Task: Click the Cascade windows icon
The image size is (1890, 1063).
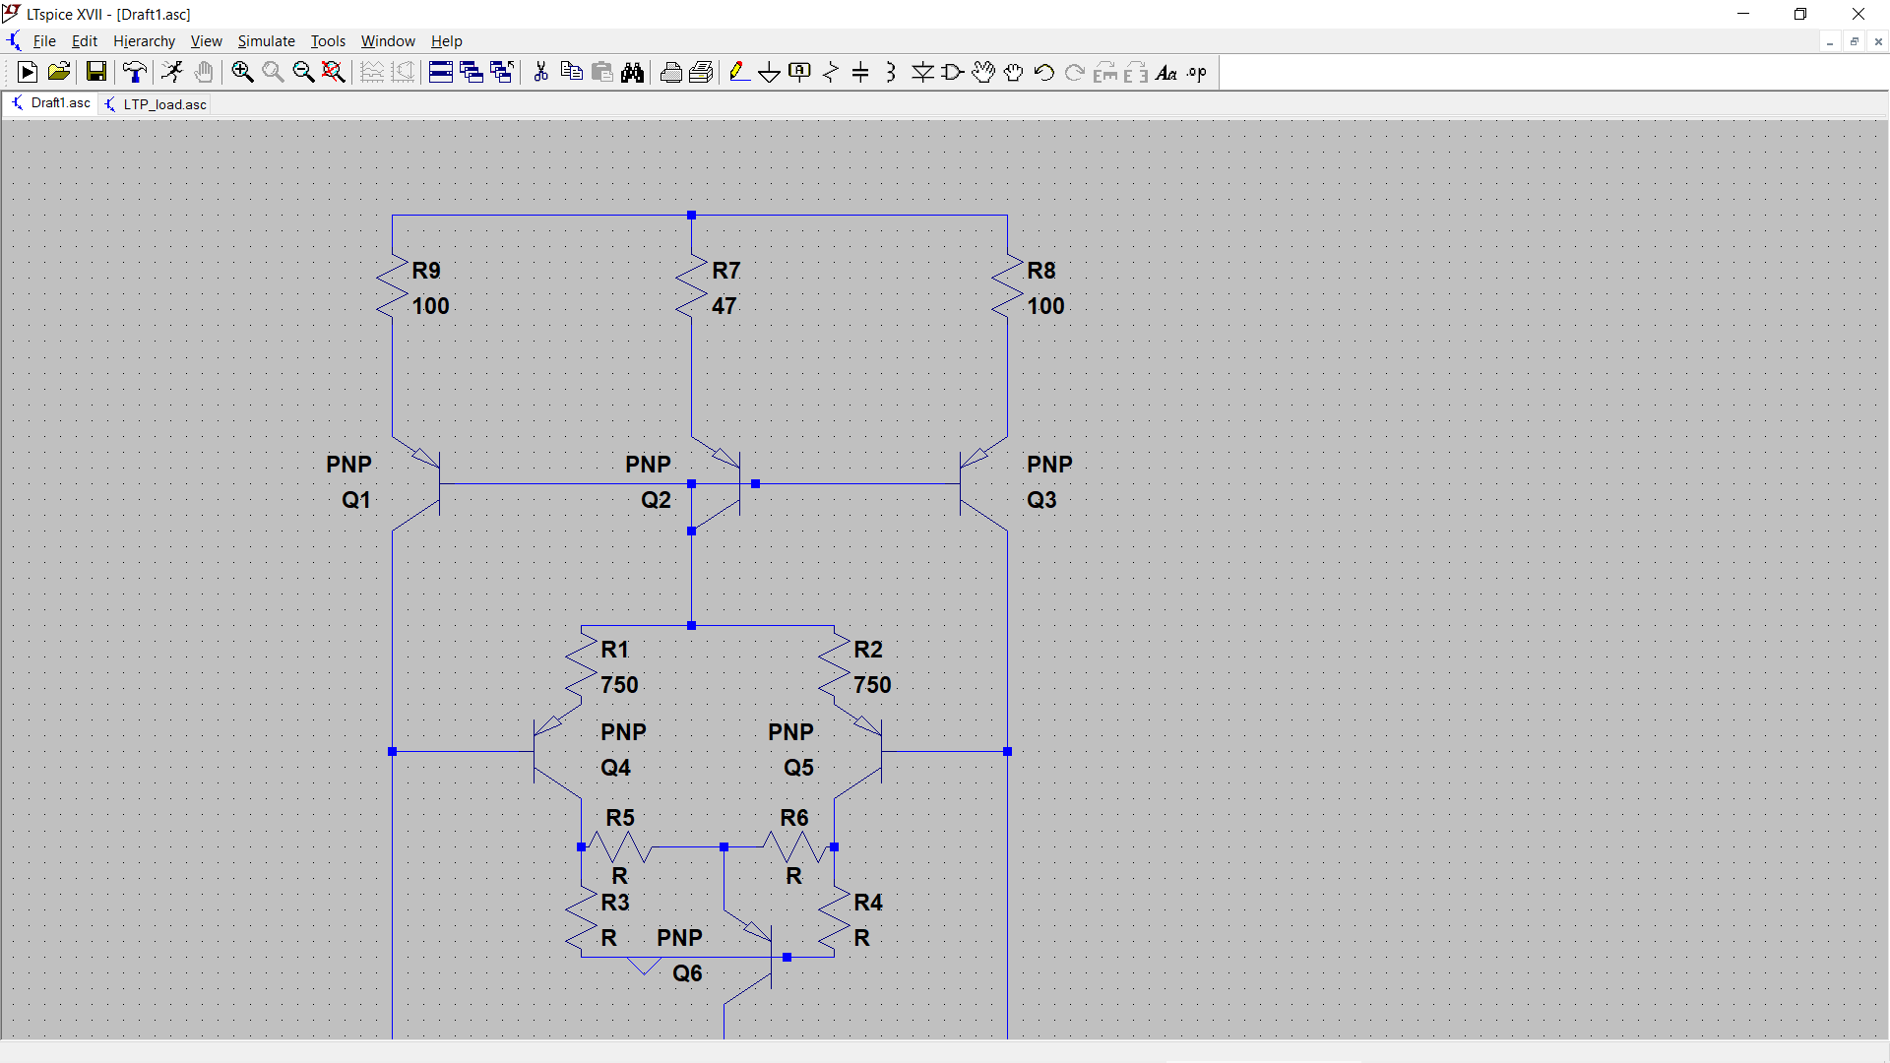Action: coord(472,72)
